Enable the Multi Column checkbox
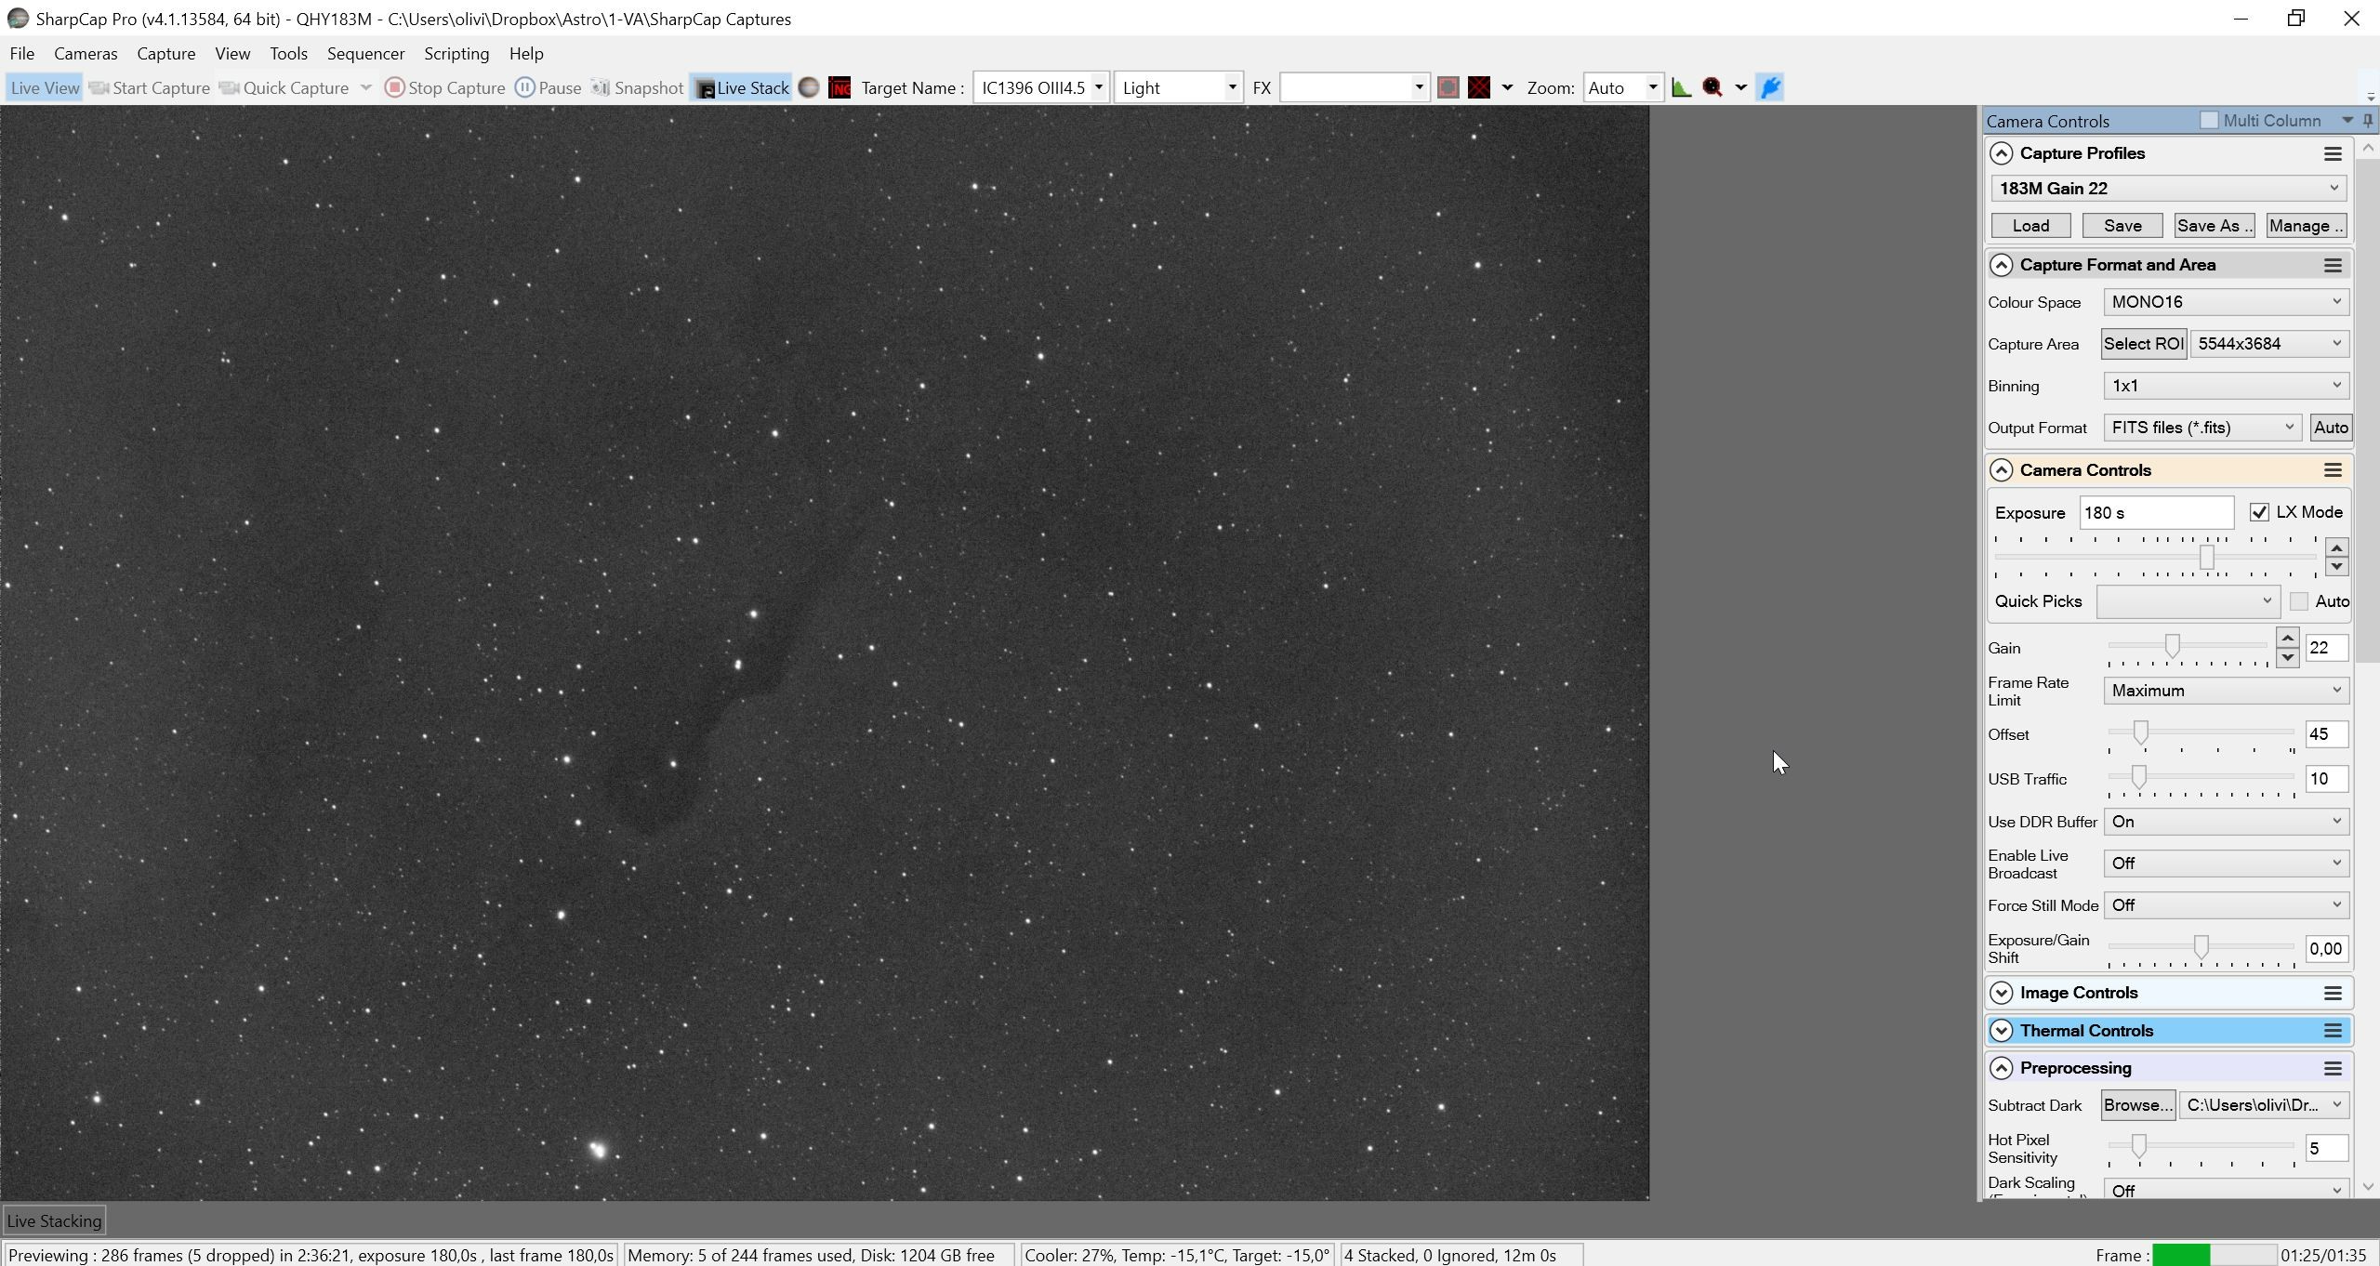The height and width of the screenshot is (1266, 2380). (x=2209, y=120)
